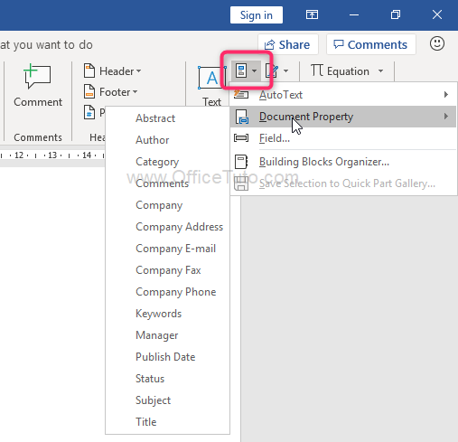
Task: Click the Building Blocks Organizer icon
Action: click(x=241, y=162)
